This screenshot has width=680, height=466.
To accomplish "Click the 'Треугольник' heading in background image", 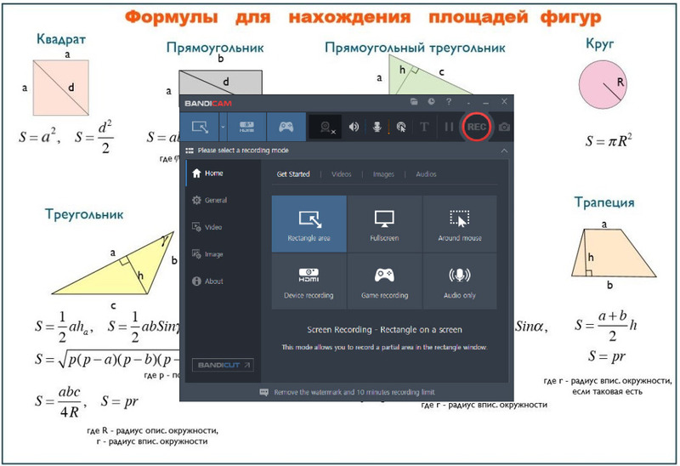I will (x=84, y=214).
